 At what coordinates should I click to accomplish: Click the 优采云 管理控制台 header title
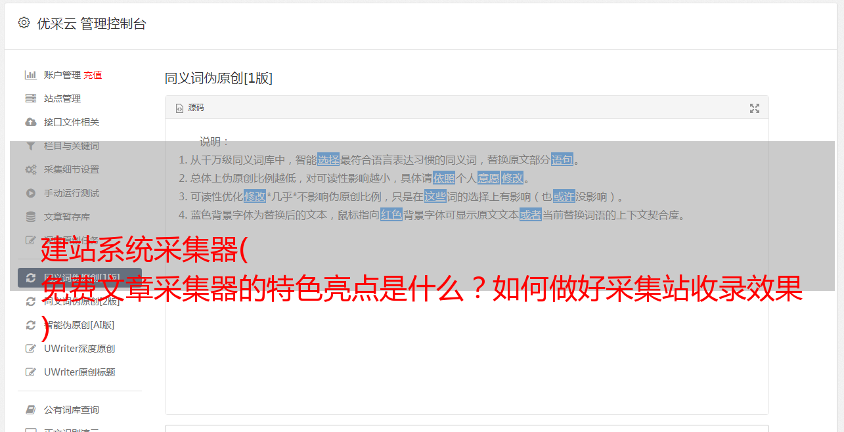click(x=91, y=24)
